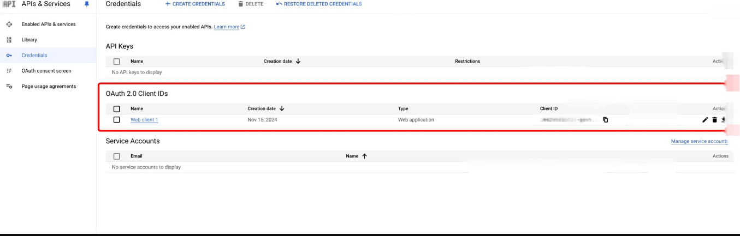Viewport: 740px width, 236px height.
Task: Delete Web client 1 using trash icon
Action: point(714,120)
